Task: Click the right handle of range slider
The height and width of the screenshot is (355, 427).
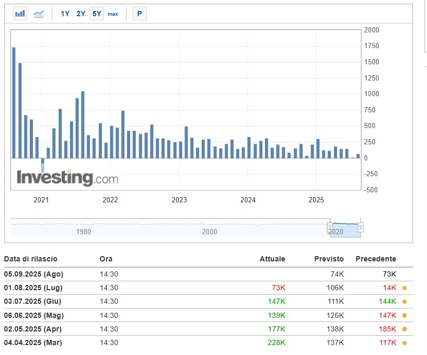Action: (361, 227)
